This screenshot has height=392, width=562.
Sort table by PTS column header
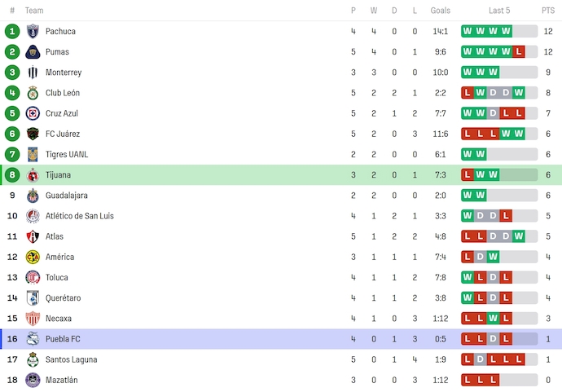(548, 11)
